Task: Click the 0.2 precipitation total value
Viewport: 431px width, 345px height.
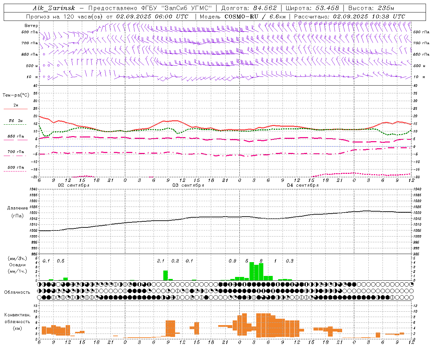Action: pyautogui.click(x=175, y=261)
